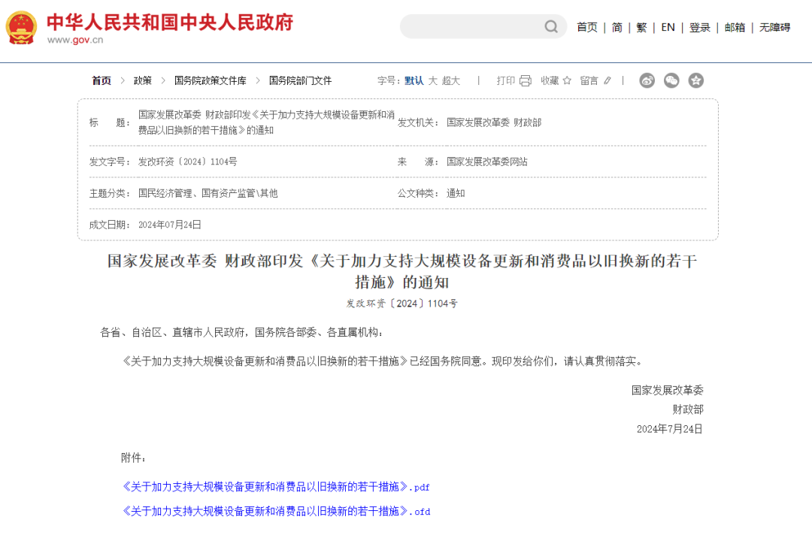Download the .ofd attachment
The image size is (812, 538).
click(276, 511)
